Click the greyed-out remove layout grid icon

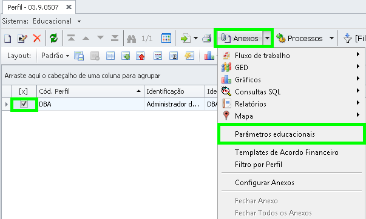[95, 56]
